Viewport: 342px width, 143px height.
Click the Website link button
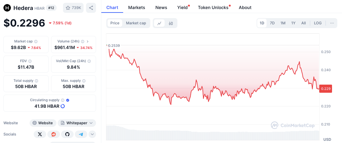click(x=43, y=123)
